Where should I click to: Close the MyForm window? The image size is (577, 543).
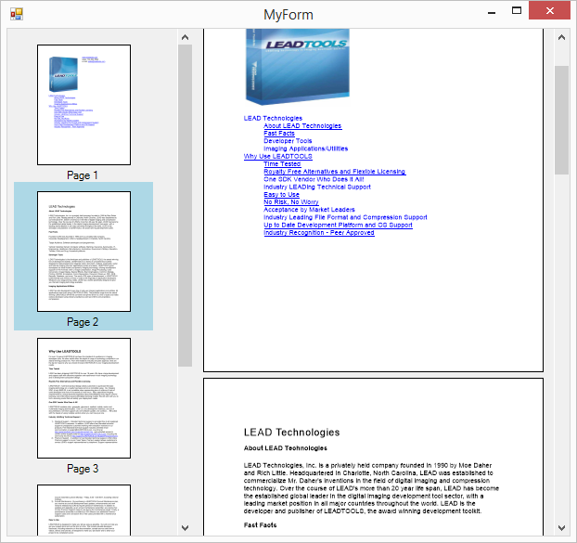(x=550, y=10)
